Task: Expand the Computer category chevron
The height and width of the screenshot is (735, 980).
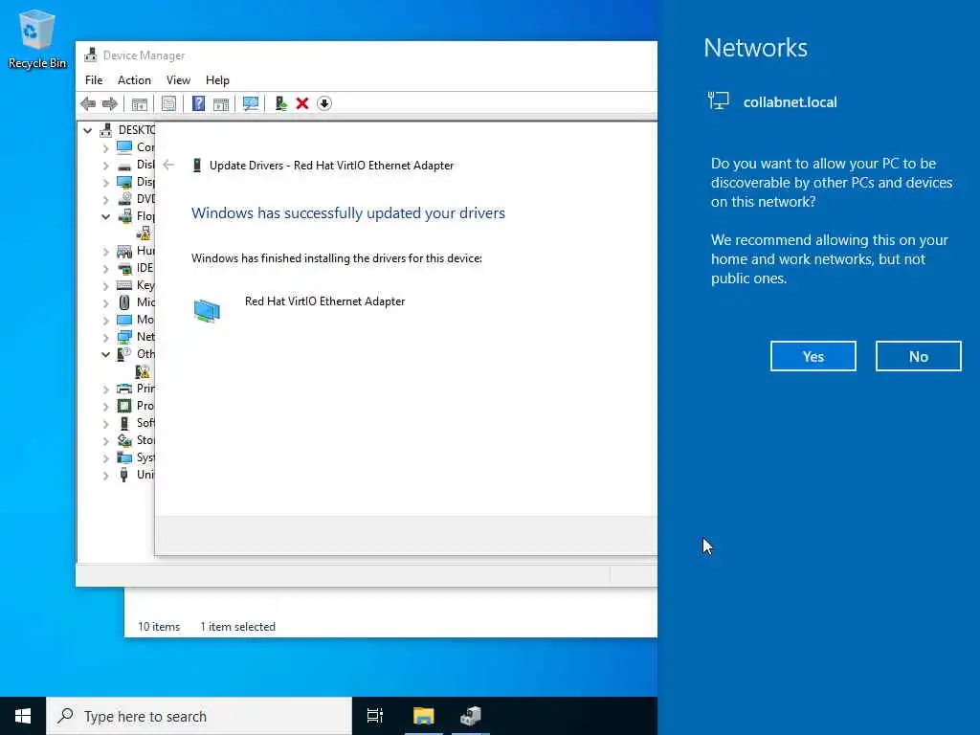Action: 105,148
